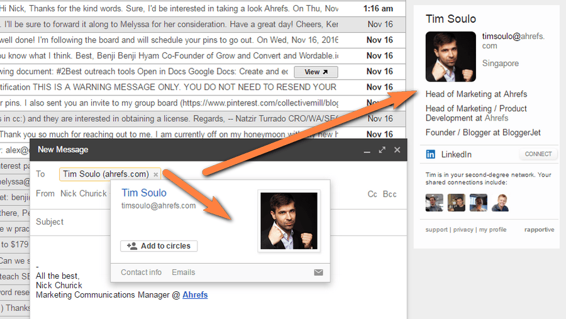Click Tim Soulo photo in Rapportive sidebar
This screenshot has height=319, width=566.
click(450, 57)
